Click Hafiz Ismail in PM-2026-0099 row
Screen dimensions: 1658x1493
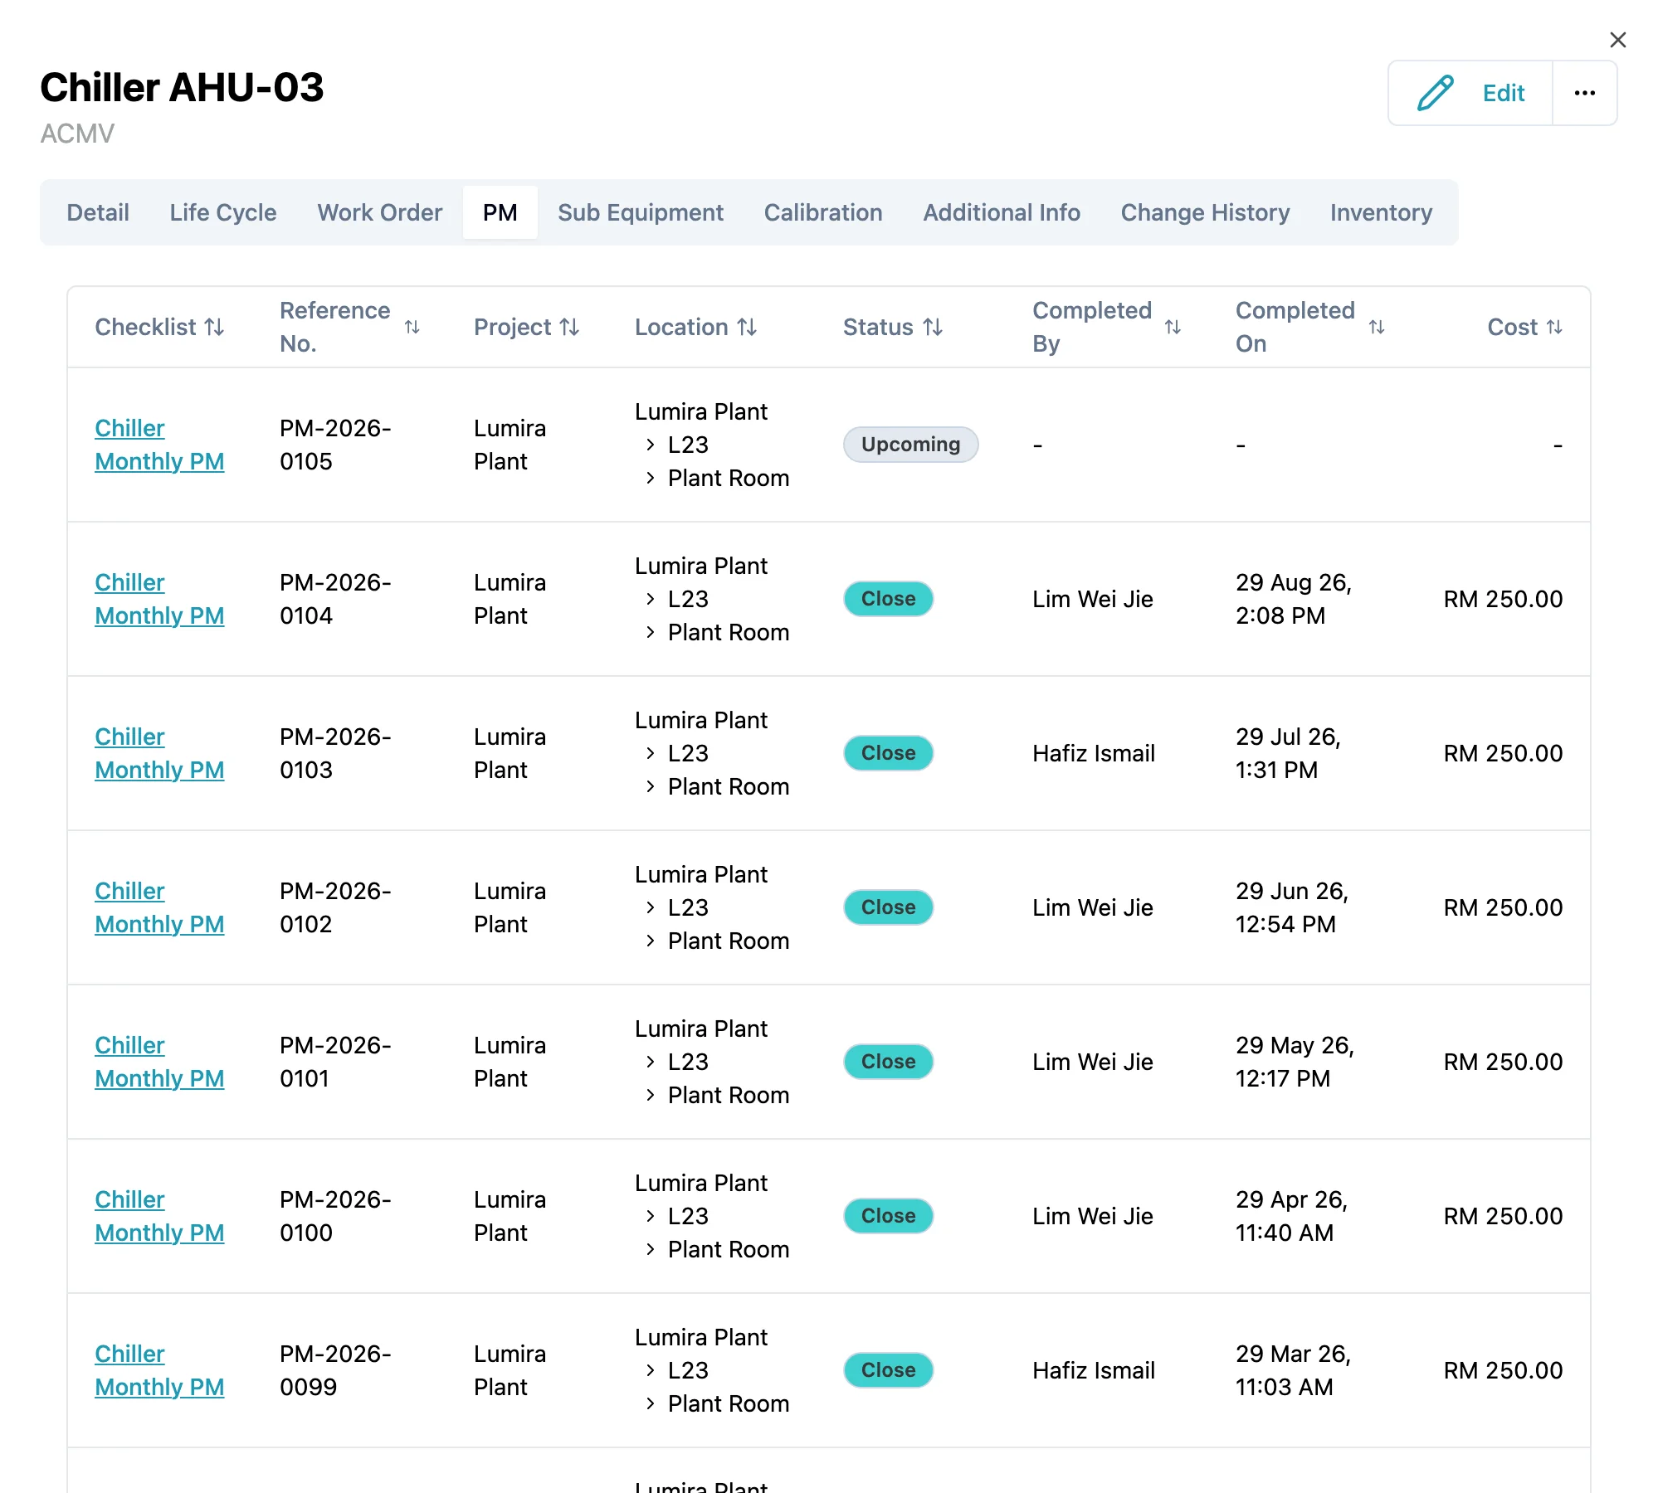click(1094, 1370)
